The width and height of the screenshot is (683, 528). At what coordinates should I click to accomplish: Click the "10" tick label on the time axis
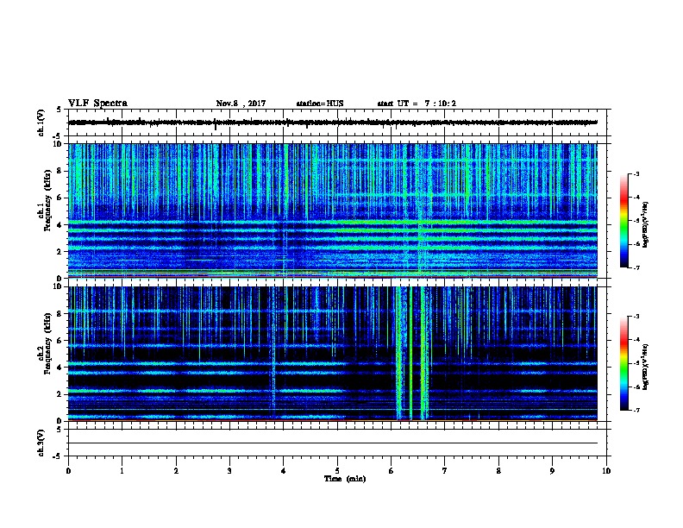(606, 471)
